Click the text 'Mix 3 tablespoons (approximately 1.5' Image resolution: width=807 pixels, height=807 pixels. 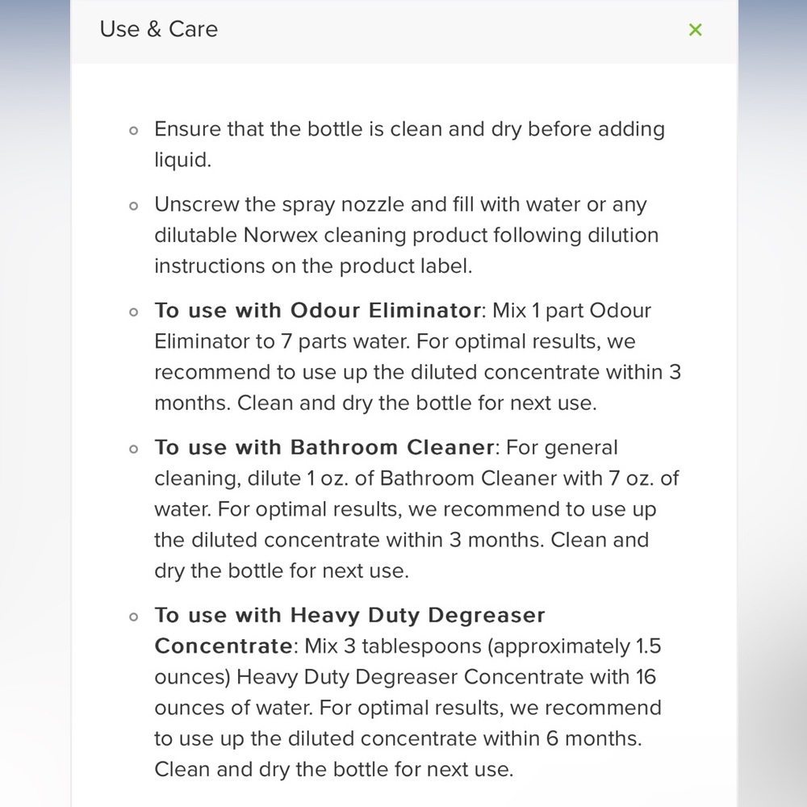483,646
